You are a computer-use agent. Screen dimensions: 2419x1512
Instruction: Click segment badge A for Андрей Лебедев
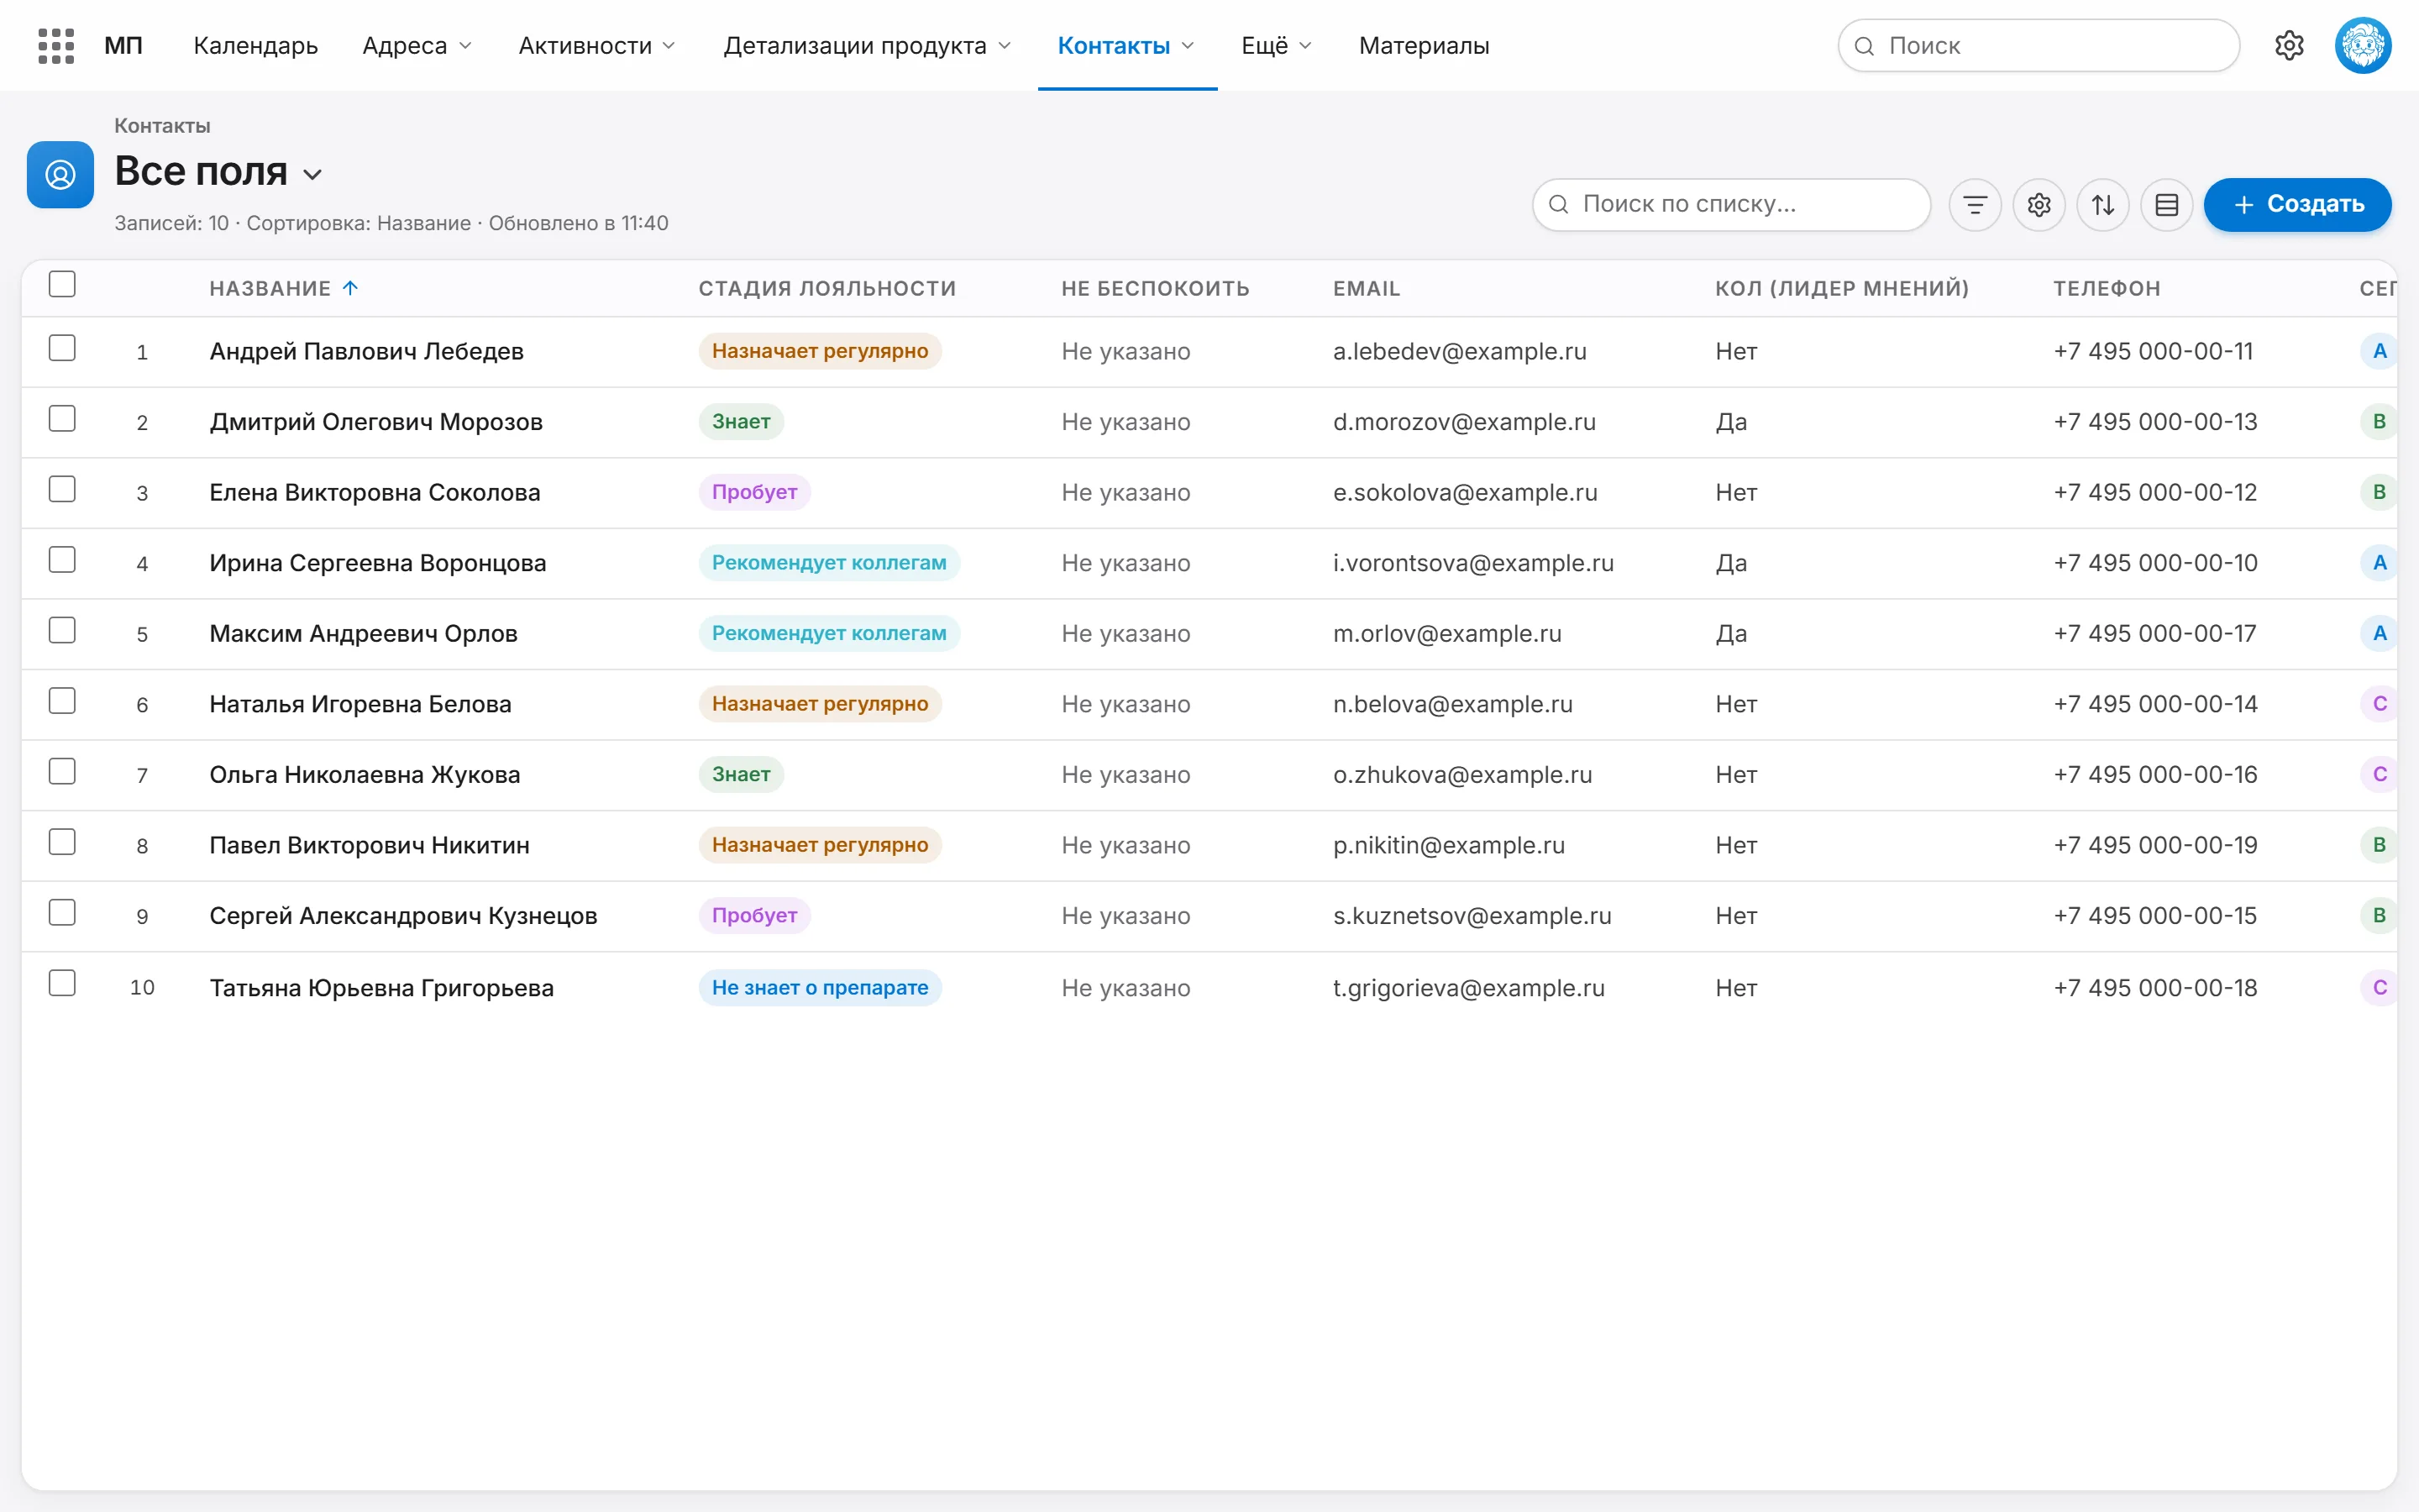(x=2379, y=351)
